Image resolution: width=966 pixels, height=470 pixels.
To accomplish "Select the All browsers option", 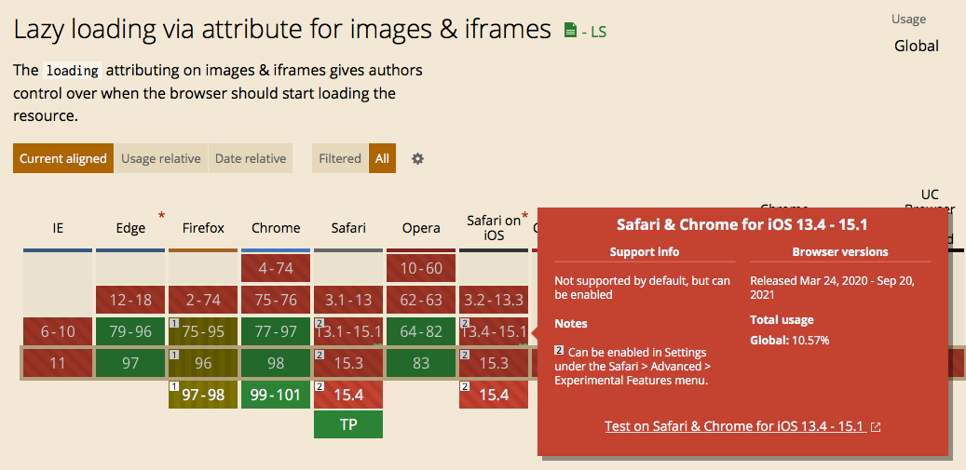I will (x=382, y=159).
